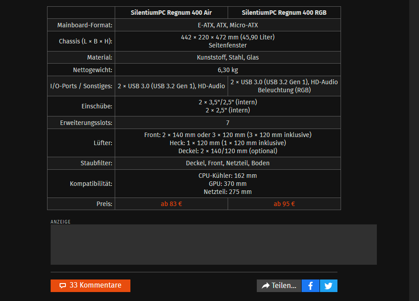Open the price link ab 95 €
Viewport: 419px width, 301px height.
[x=284, y=204]
